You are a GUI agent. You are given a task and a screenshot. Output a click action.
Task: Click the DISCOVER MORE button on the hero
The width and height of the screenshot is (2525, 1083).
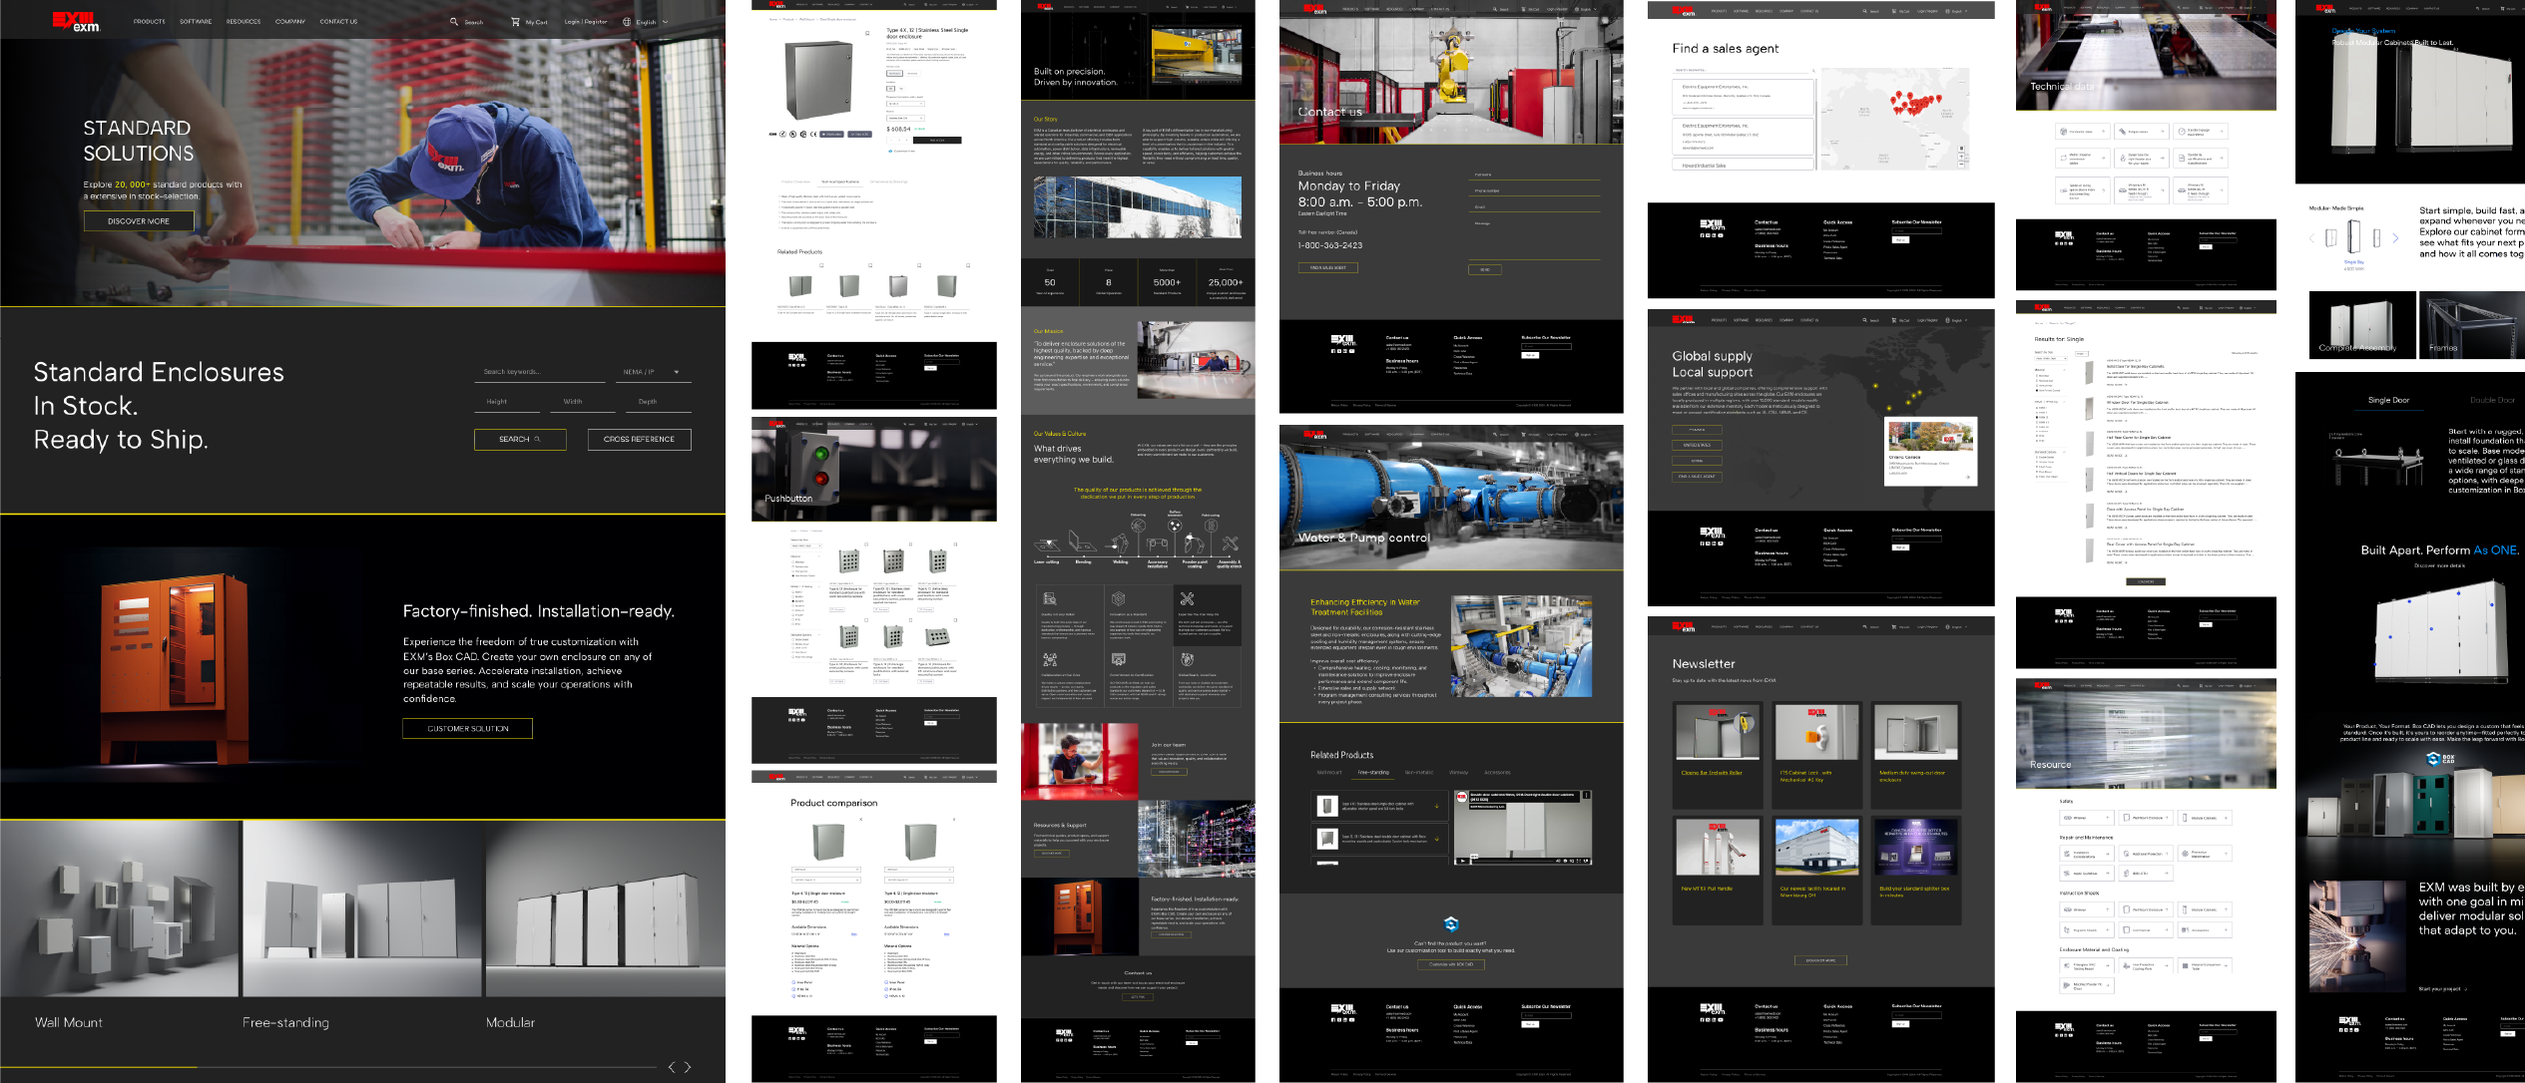click(x=137, y=220)
